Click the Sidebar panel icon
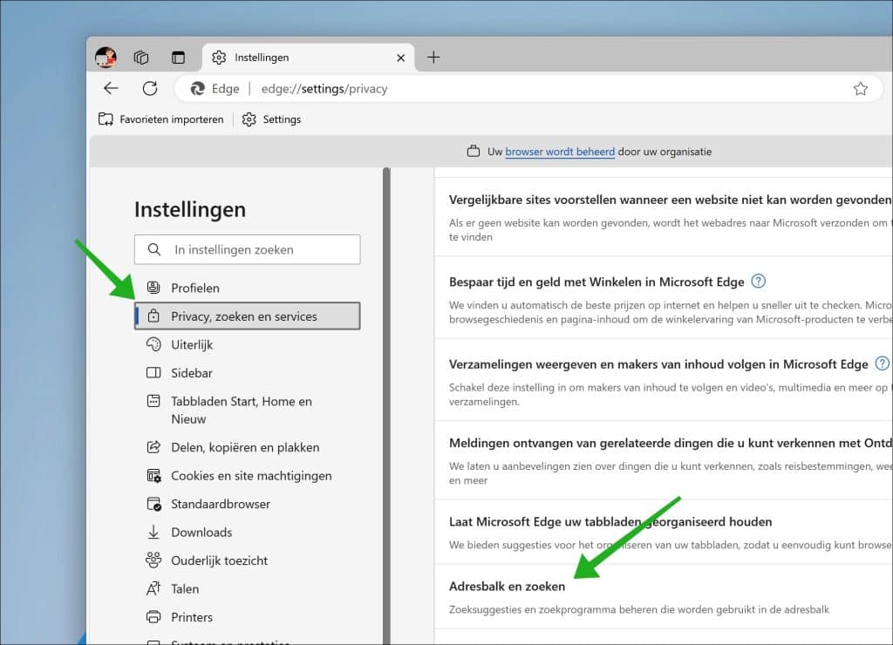 point(153,372)
